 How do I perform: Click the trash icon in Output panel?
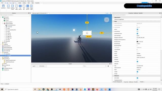(108, 66)
